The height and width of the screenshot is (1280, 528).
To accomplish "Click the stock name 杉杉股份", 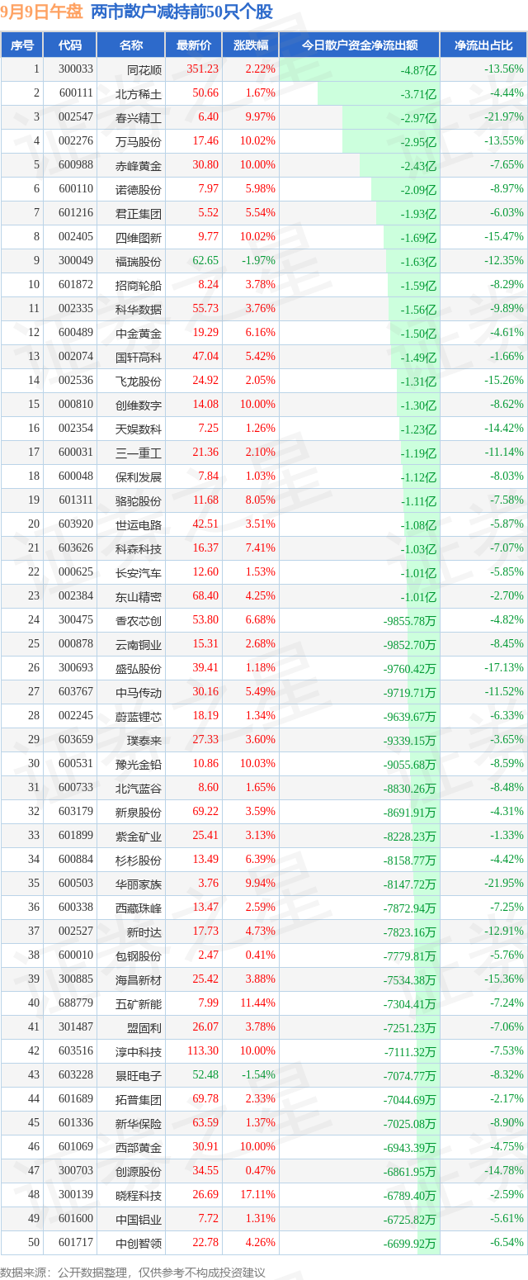I will click(139, 859).
